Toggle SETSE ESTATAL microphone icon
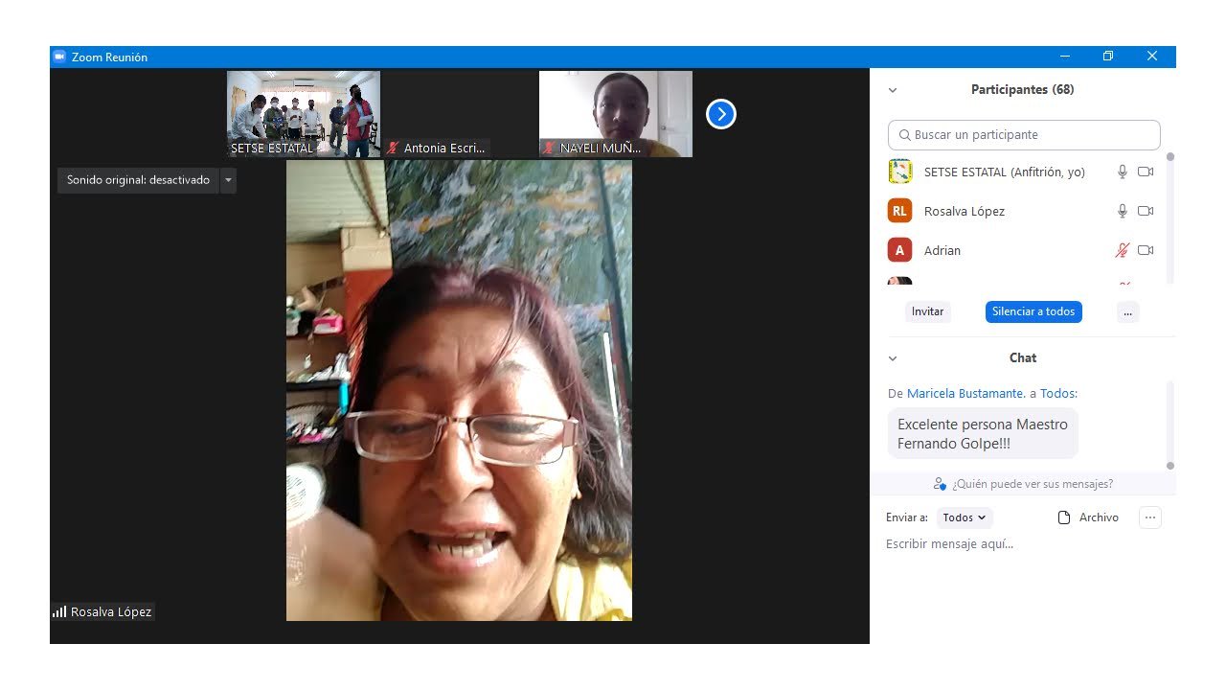Screen dimensions: 1226x690 coord(1123,172)
